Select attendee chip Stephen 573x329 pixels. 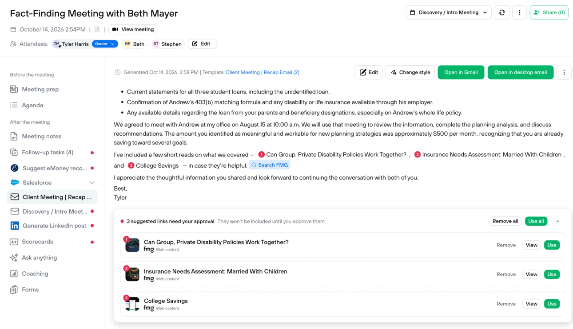coord(167,44)
